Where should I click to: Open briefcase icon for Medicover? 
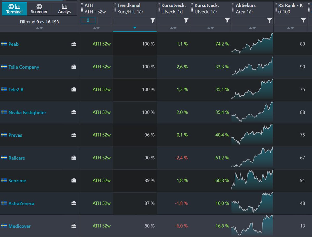tap(74, 226)
